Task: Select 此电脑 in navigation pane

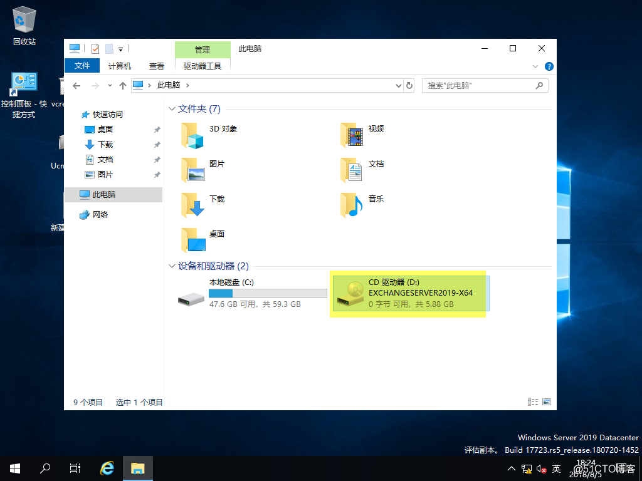Action: click(x=113, y=194)
